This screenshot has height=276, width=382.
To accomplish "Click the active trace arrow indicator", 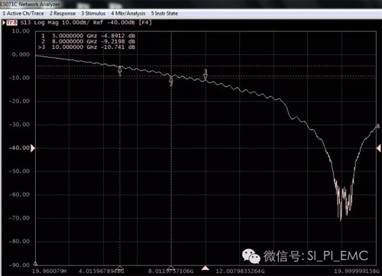I will click(4, 23).
